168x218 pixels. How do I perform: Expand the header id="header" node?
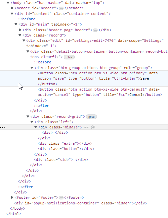click(12, 8)
